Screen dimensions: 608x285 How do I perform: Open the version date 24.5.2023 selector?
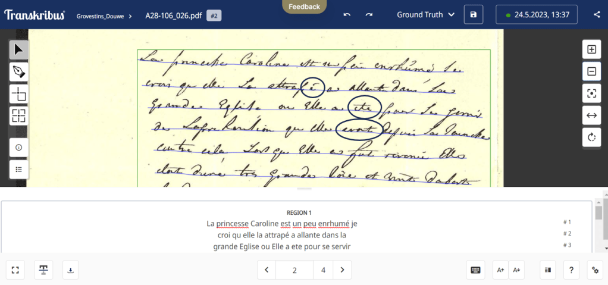click(536, 14)
